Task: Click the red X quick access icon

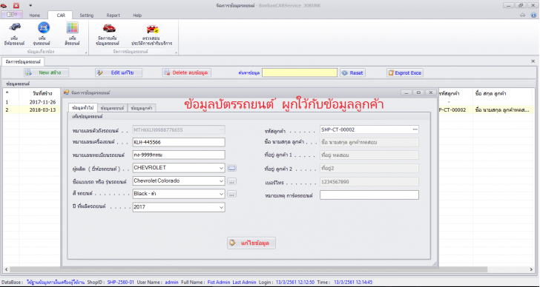Action: pos(16,5)
